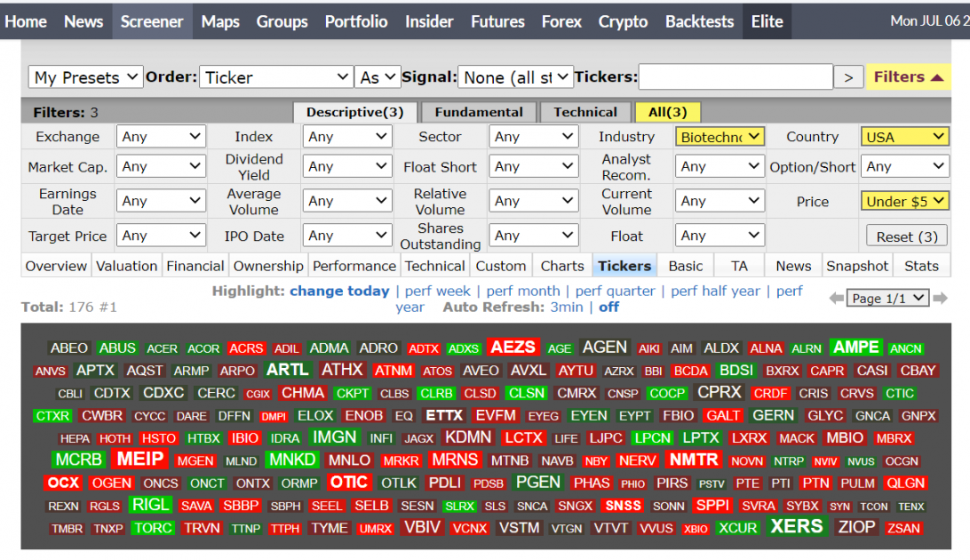Open the MNKD ticker

pos(292,460)
